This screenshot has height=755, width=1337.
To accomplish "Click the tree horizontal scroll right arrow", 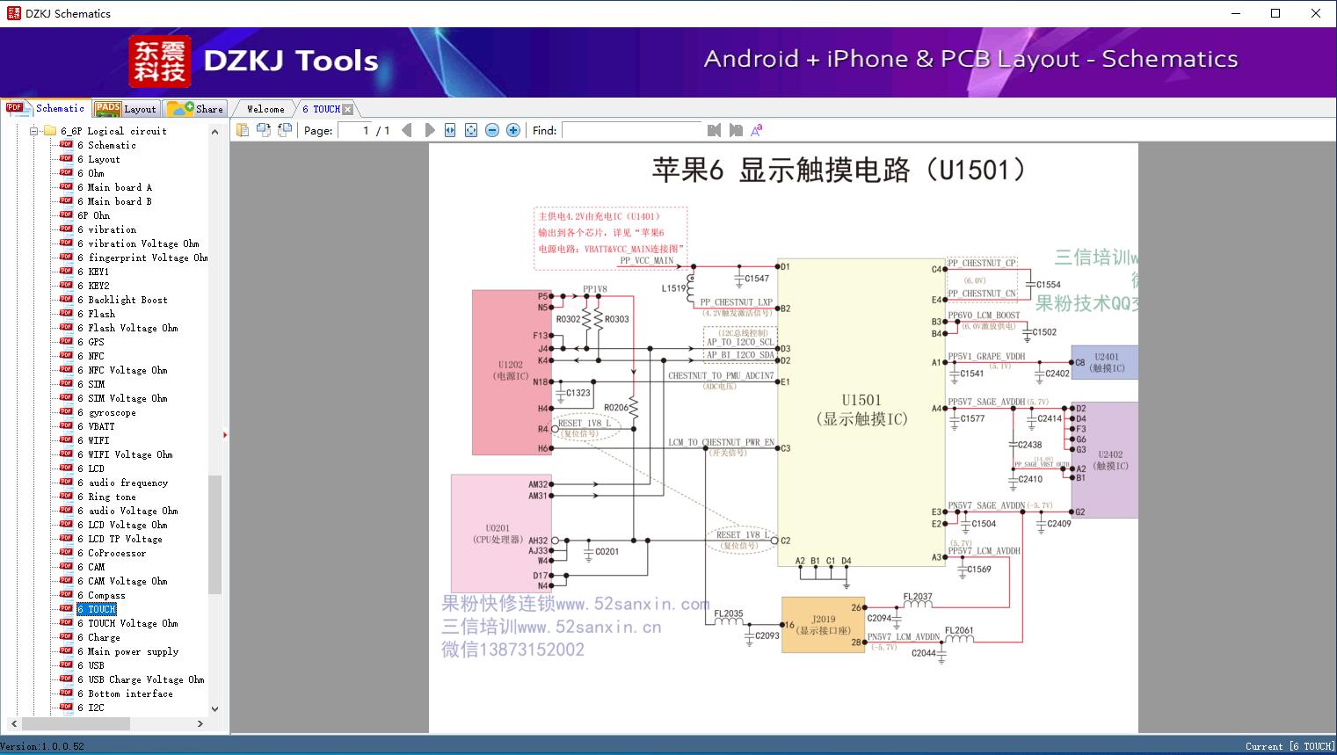I will tap(200, 724).
